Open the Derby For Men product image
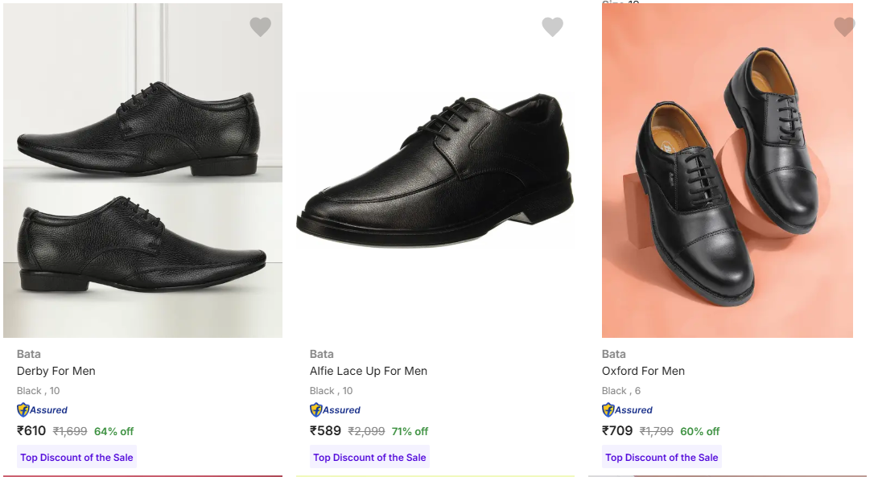 142,171
